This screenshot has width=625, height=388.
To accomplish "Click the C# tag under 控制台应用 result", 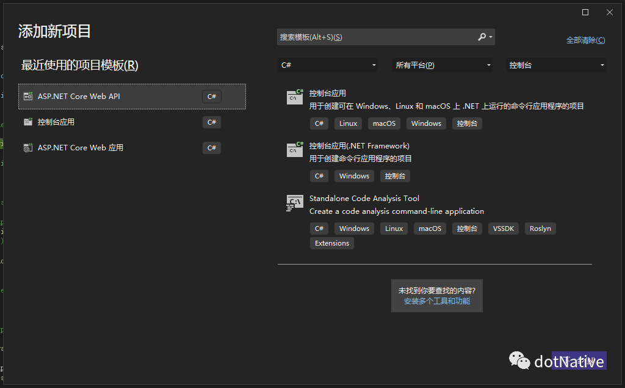I will [x=319, y=123].
